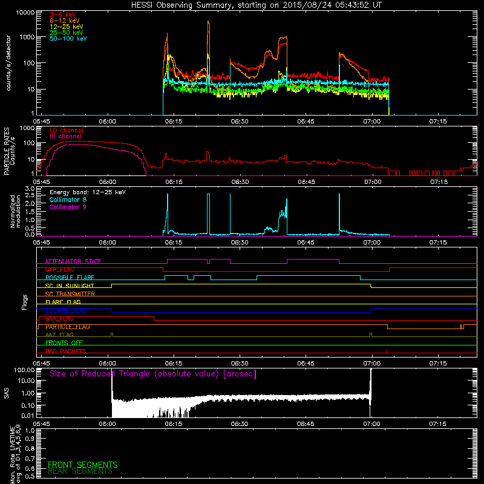Image resolution: width=484 pixels, height=484 pixels.
Task: Click the '100.00' tick label on SAS plot
Action: (x=24, y=370)
